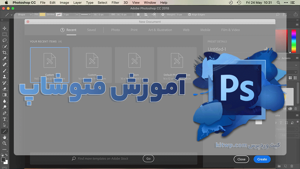The height and width of the screenshot is (169, 300).
Task: Toggle link between width and height
Action: [x=113, y=14]
